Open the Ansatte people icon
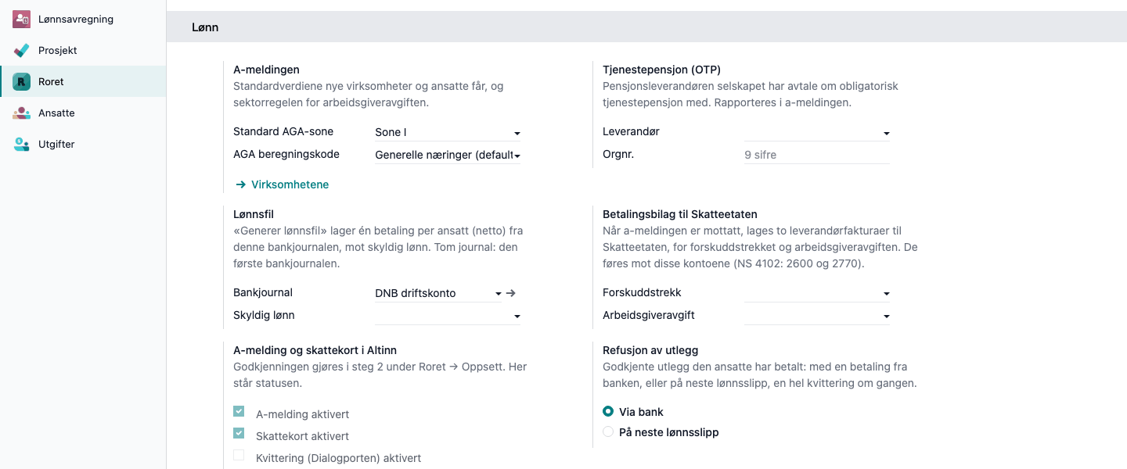 point(21,113)
